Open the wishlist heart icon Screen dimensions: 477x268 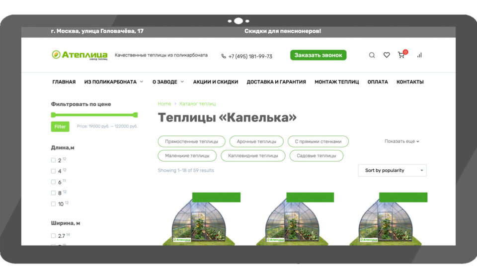pos(387,55)
